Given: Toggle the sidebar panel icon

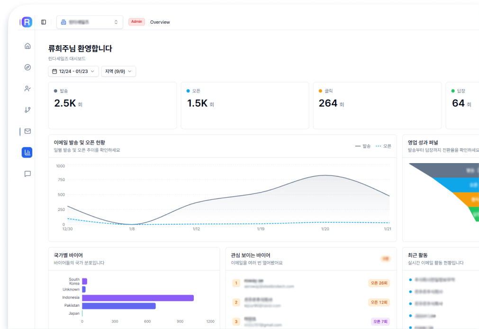Looking at the screenshot, I should pyautogui.click(x=44, y=22).
